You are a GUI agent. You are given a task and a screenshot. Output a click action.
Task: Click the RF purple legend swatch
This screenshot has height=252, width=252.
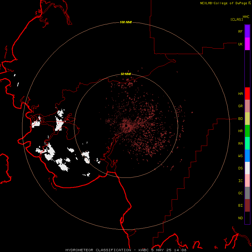[247, 31]
